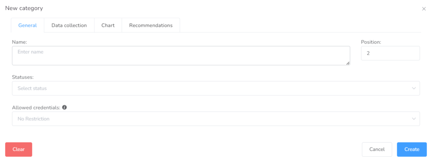This screenshot has width=432, height=161.
Task: Click the Position number field
Action: tap(390, 53)
